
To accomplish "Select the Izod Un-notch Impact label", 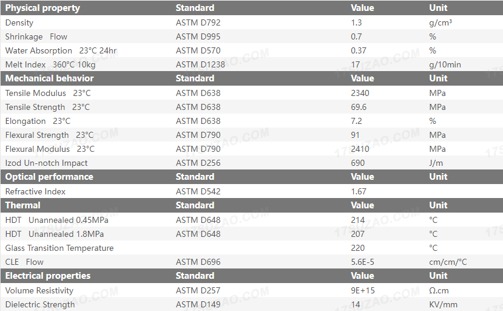I will [46, 163].
